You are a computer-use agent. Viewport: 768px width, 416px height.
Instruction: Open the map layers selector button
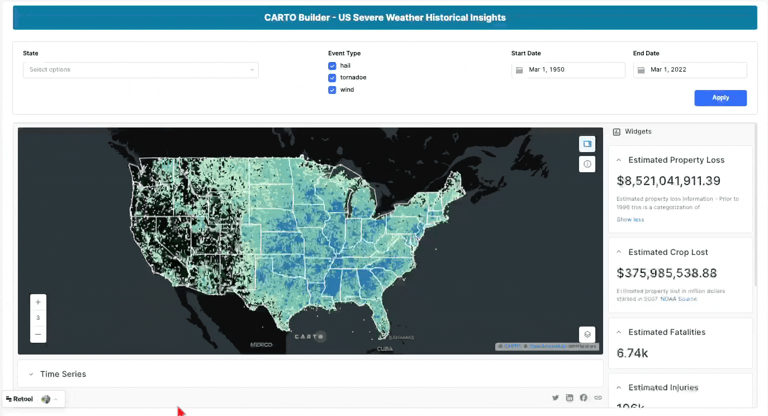(x=587, y=334)
